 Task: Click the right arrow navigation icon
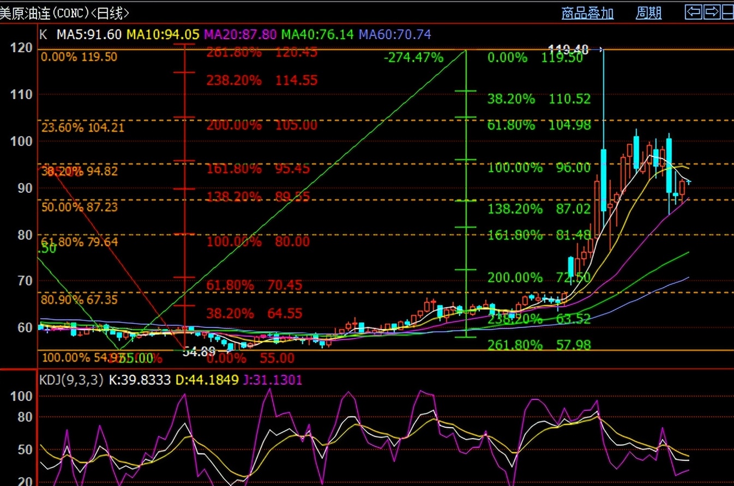(x=712, y=12)
